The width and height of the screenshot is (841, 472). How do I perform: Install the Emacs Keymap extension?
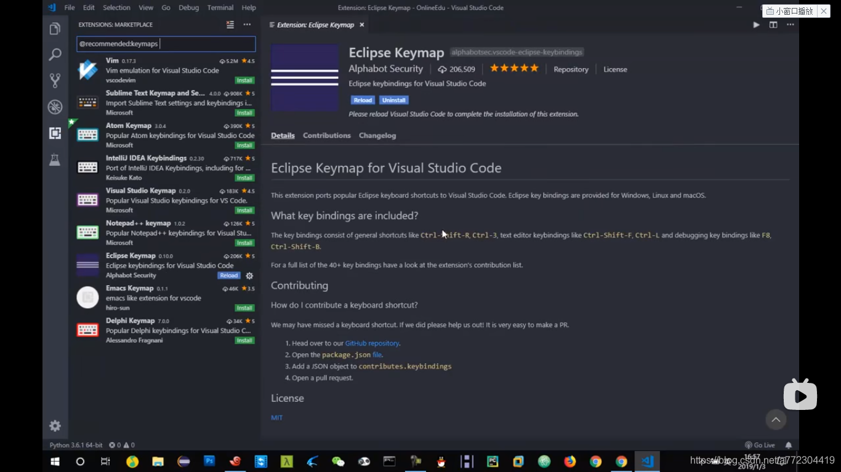[244, 308]
